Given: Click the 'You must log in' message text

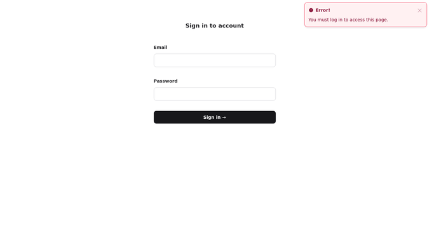Looking at the screenshot, I should point(348,20).
